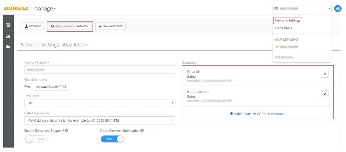Focus the Network Name text field
Image resolution: width=346 pixels, height=152 pixels.
99,70
